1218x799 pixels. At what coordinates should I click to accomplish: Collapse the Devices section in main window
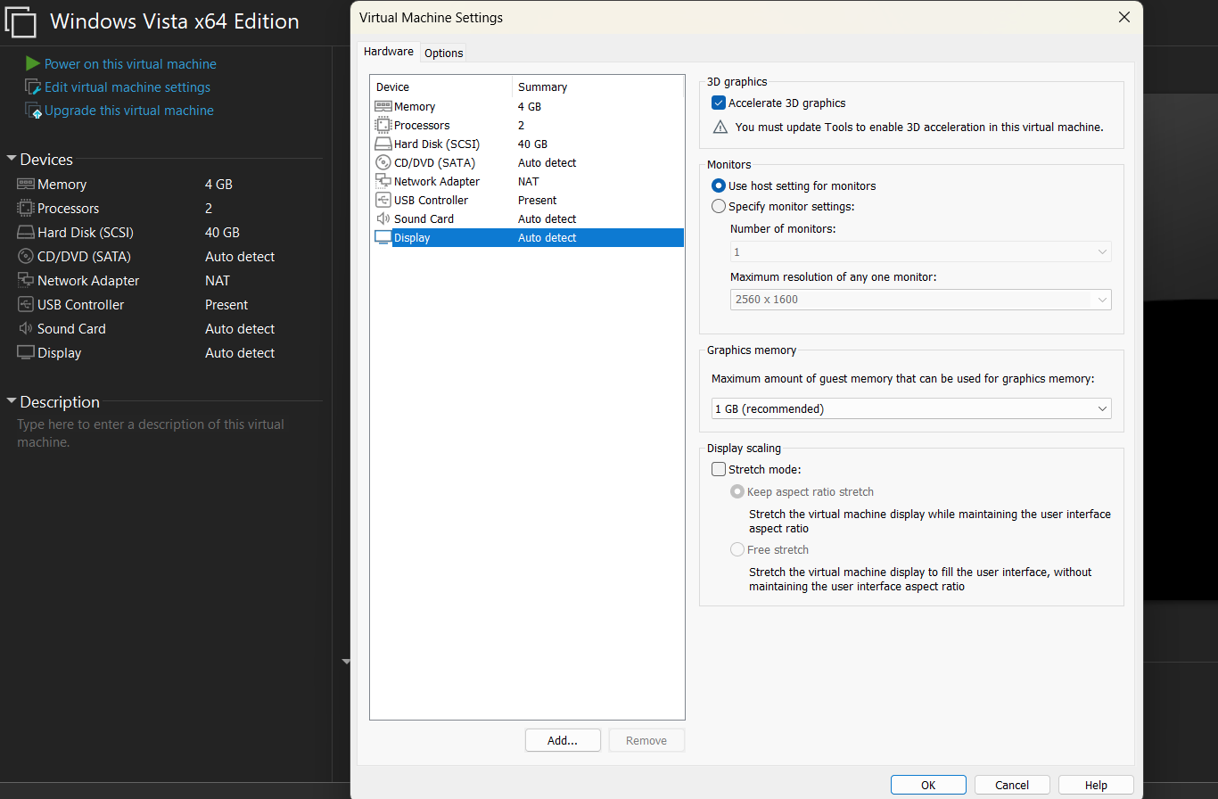coord(12,159)
